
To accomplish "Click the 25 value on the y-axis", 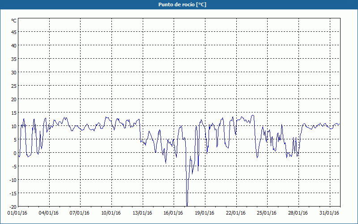I will pyautogui.click(x=14, y=86).
